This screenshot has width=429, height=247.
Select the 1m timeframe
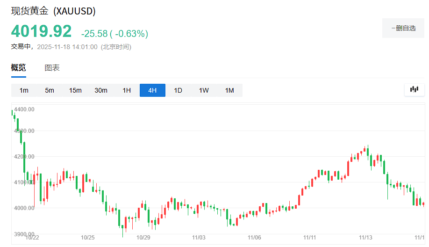coord(24,90)
